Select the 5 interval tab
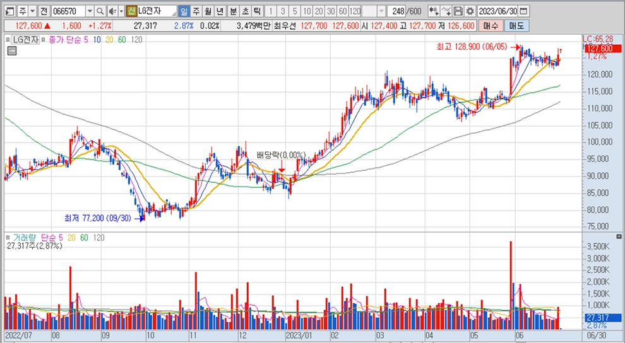Image resolution: width=625 pixels, height=343 pixels. point(294,11)
